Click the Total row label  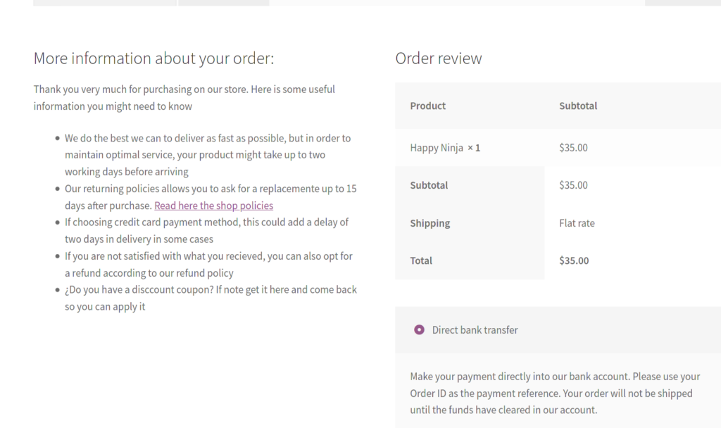(421, 260)
